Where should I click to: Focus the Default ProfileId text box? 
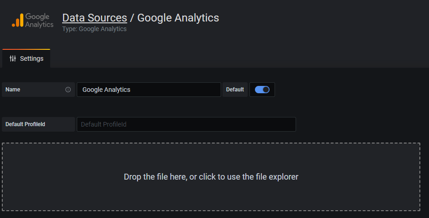tap(186, 124)
